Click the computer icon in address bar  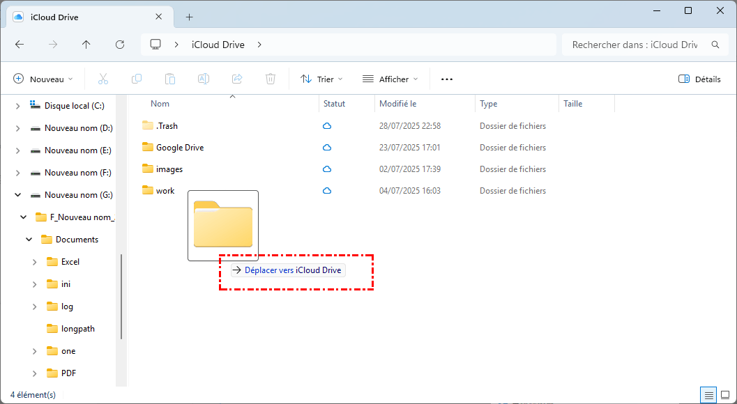[155, 45]
